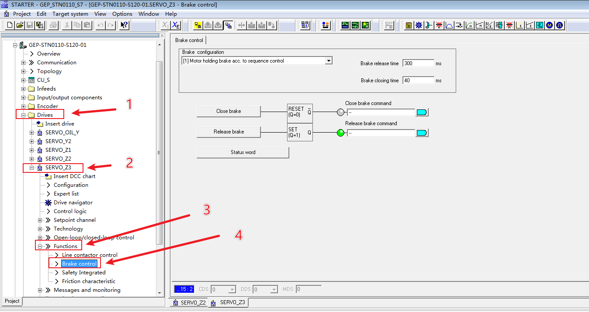Expand the Setpoint channel node
The image size is (589, 312).
[x=40, y=220]
